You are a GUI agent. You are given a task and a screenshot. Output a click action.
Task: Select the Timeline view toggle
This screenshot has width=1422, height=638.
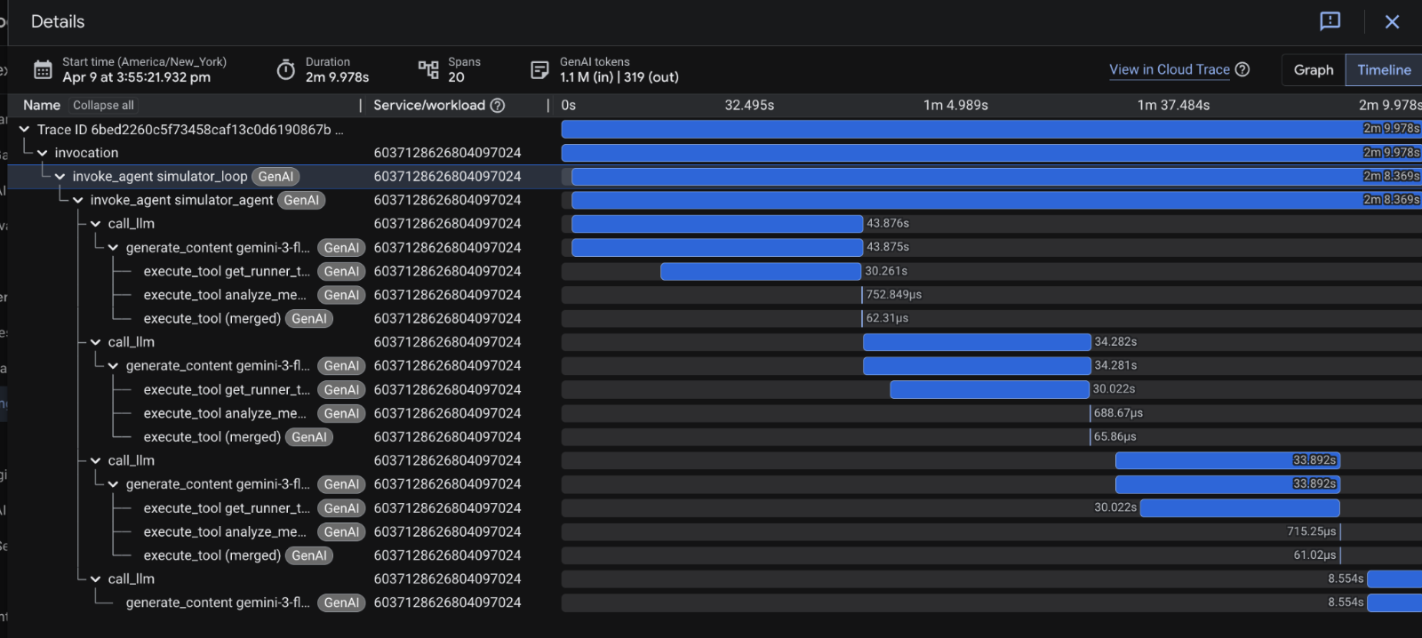coord(1383,70)
